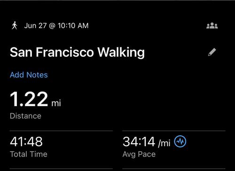Select the San Francisco Walking title
This screenshot has height=171, width=235.
(77, 52)
